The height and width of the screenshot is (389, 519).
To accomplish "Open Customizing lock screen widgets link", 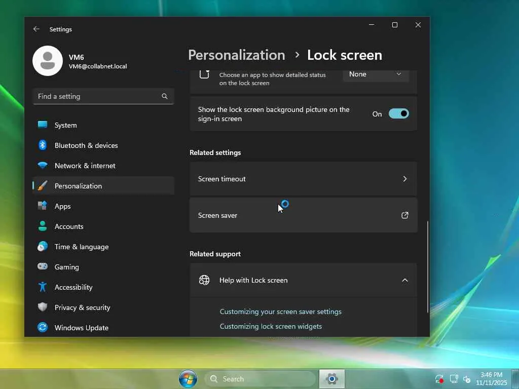I will tap(271, 326).
